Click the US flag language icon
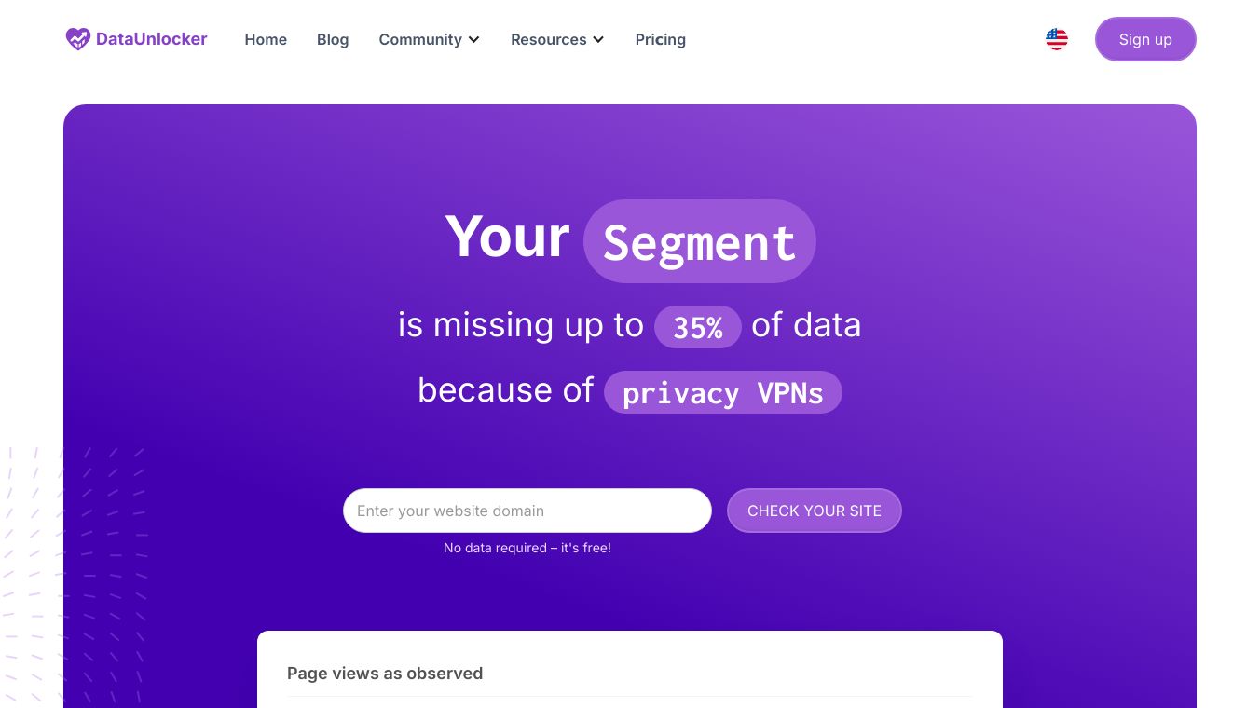 1057,39
